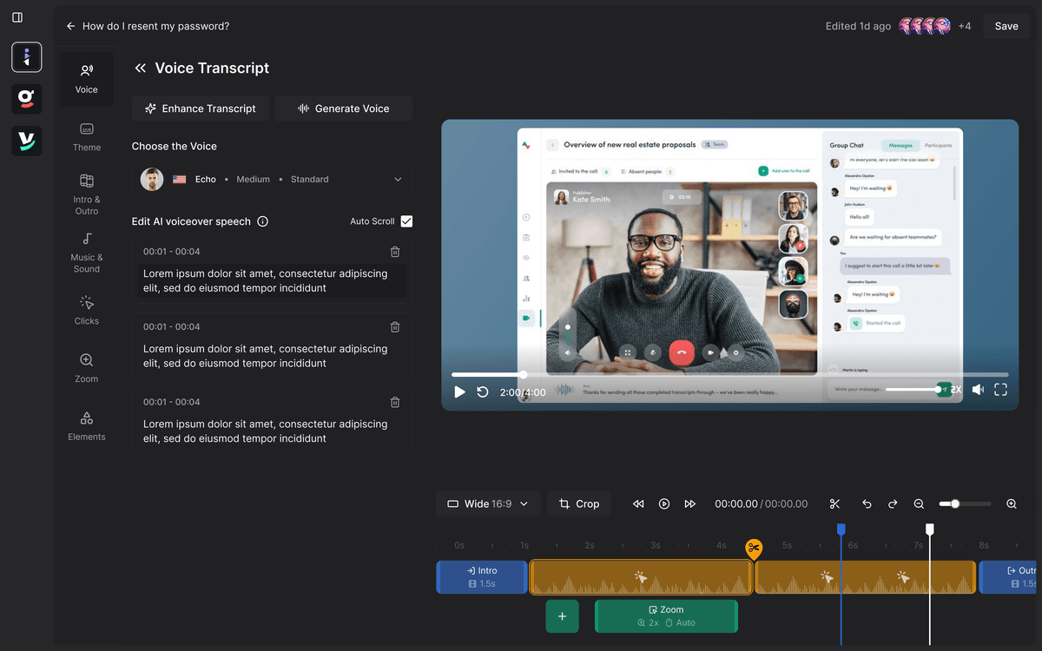Open the Intro & Outro tab
This screenshot has width=1042, height=651.
click(x=87, y=194)
